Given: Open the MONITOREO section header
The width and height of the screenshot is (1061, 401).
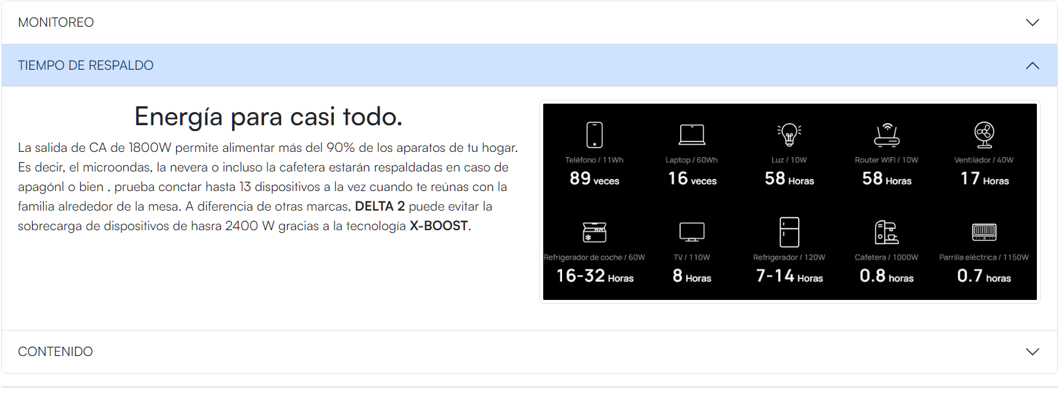Looking at the screenshot, I should [530, 22].
